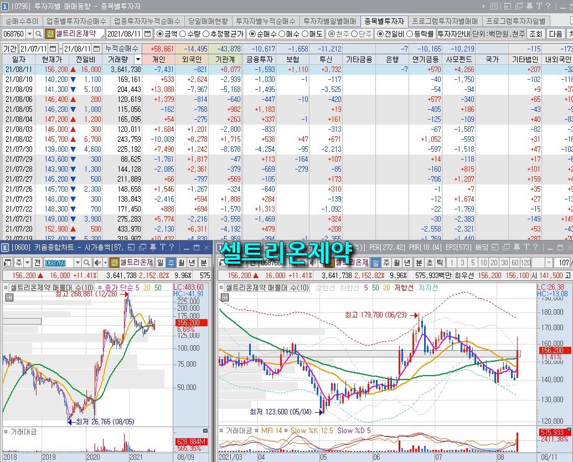This screenshot has height=462, width=573.
Task: Focus stock code field 068760 in weekly chart
Action: point(59,263)
